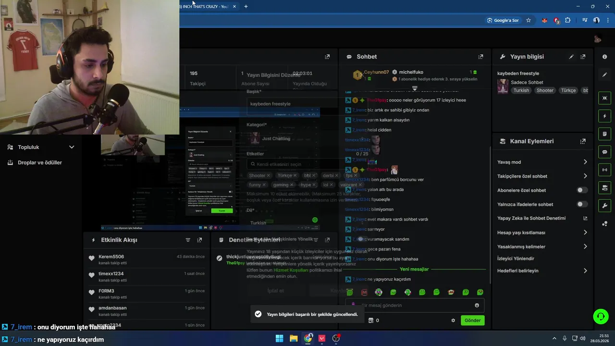The height and width of the screenshot is (346, 615).
Task: Expand the Topluluk sidebar section
Action: [x=72, y=147]
